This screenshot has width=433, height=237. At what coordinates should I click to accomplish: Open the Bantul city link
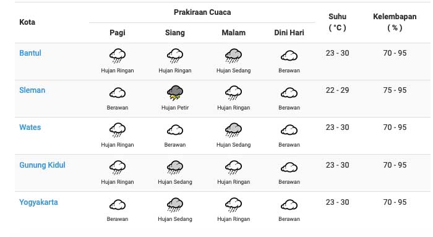click(30, 53)
